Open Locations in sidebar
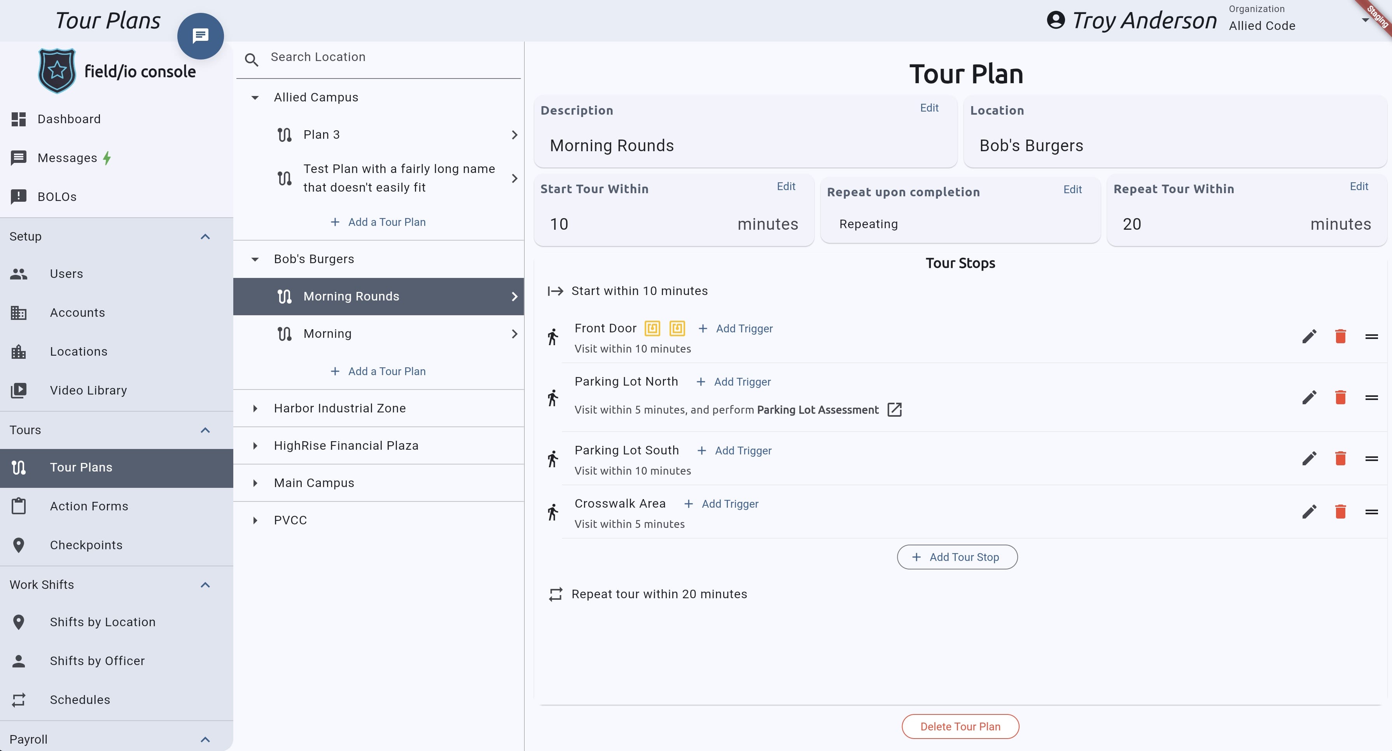The width and height of the screenshot is (1392, 751). [x=117, y=352]
